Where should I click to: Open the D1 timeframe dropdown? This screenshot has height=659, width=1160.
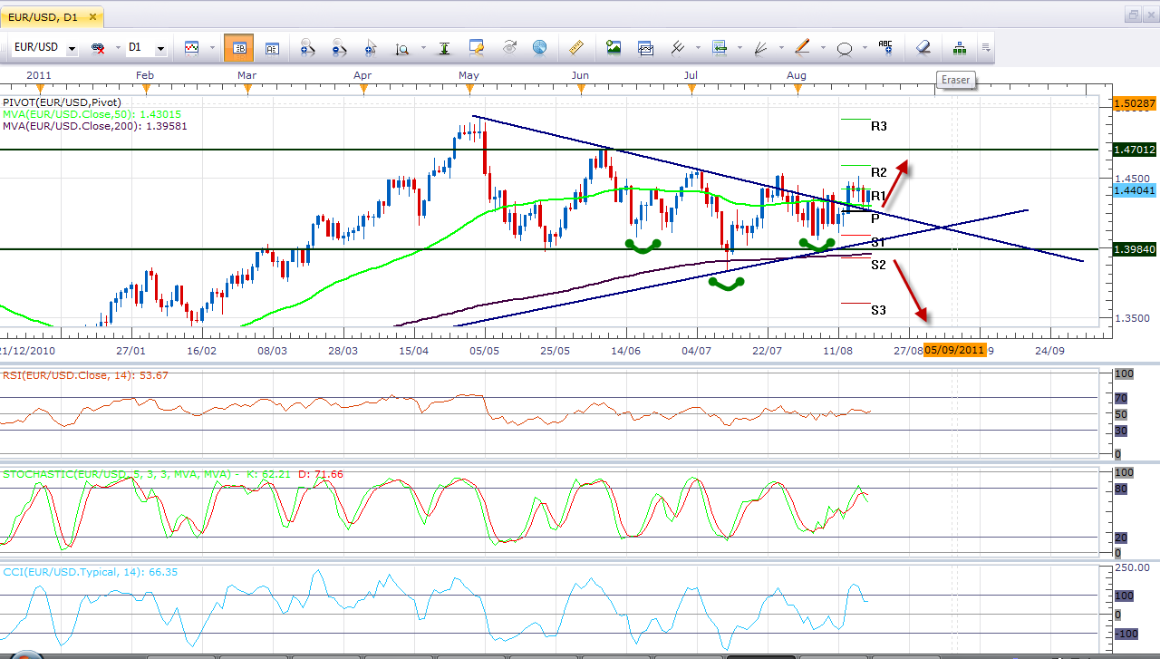click(x=160, y=48)
